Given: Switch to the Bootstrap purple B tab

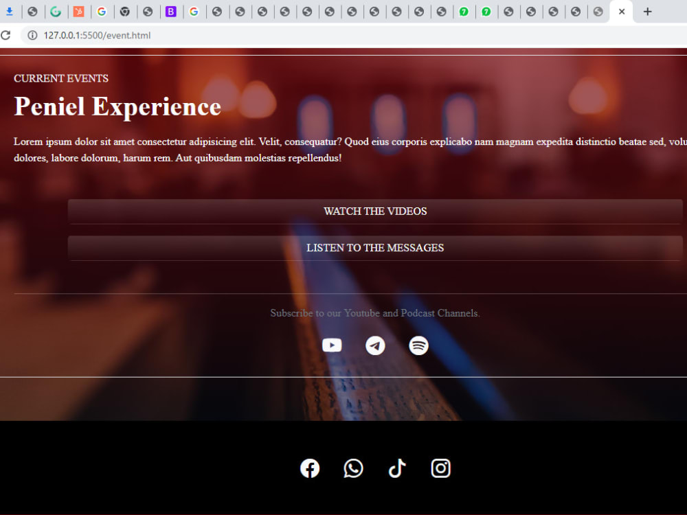Looking at the screenshot, I should pyautogui.click(x=171, y=12).
